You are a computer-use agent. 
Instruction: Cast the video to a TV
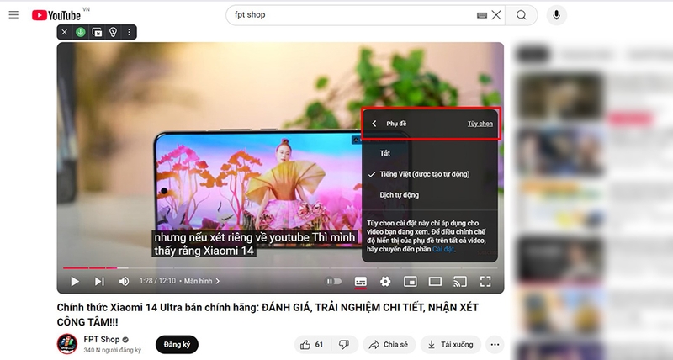pos(460,282)
